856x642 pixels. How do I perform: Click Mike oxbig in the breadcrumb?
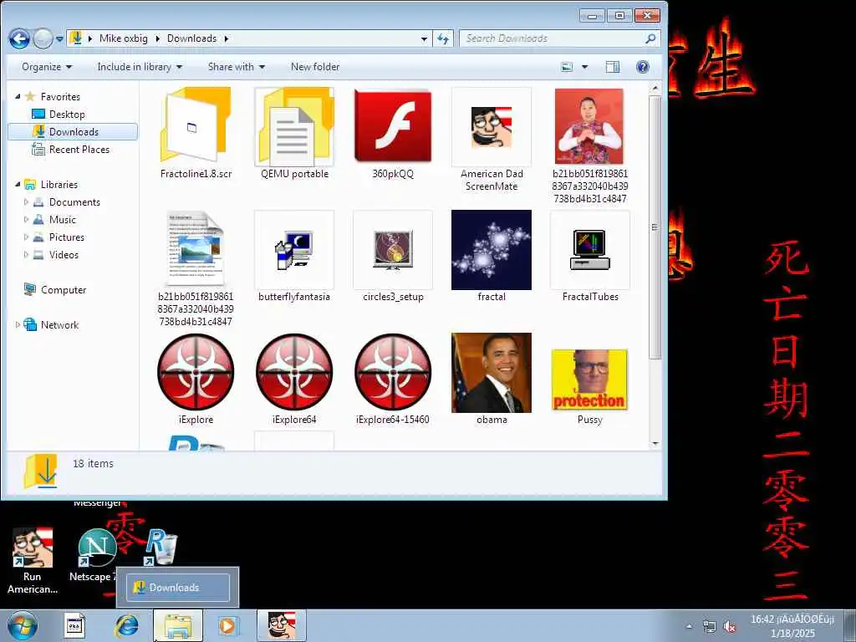[x=124, y=38]
